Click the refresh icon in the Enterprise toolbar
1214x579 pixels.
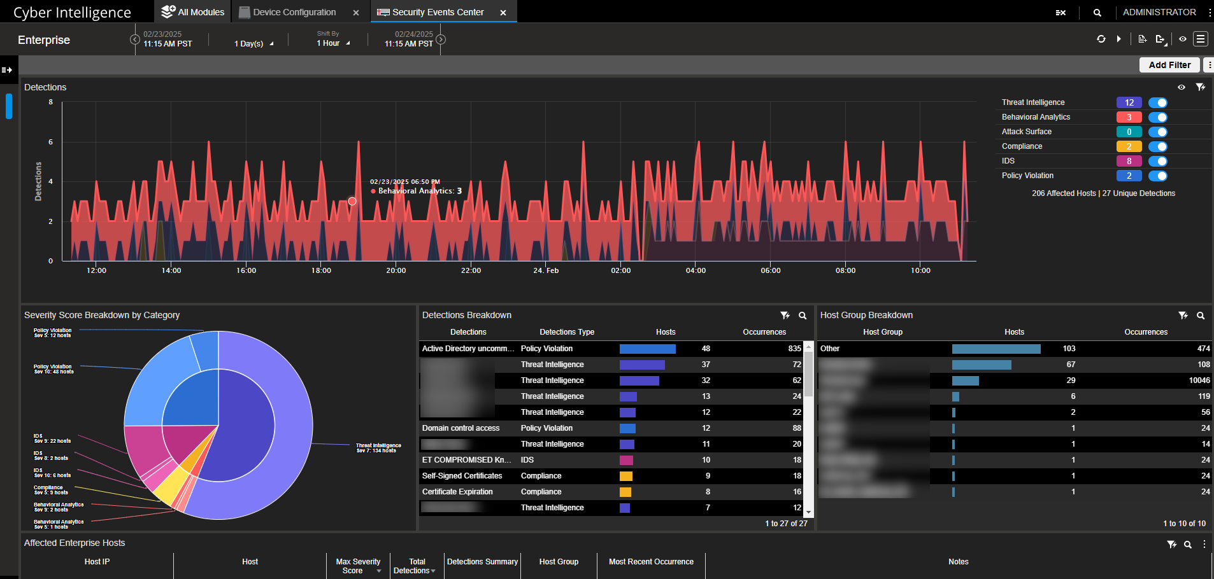point(1101,39)
